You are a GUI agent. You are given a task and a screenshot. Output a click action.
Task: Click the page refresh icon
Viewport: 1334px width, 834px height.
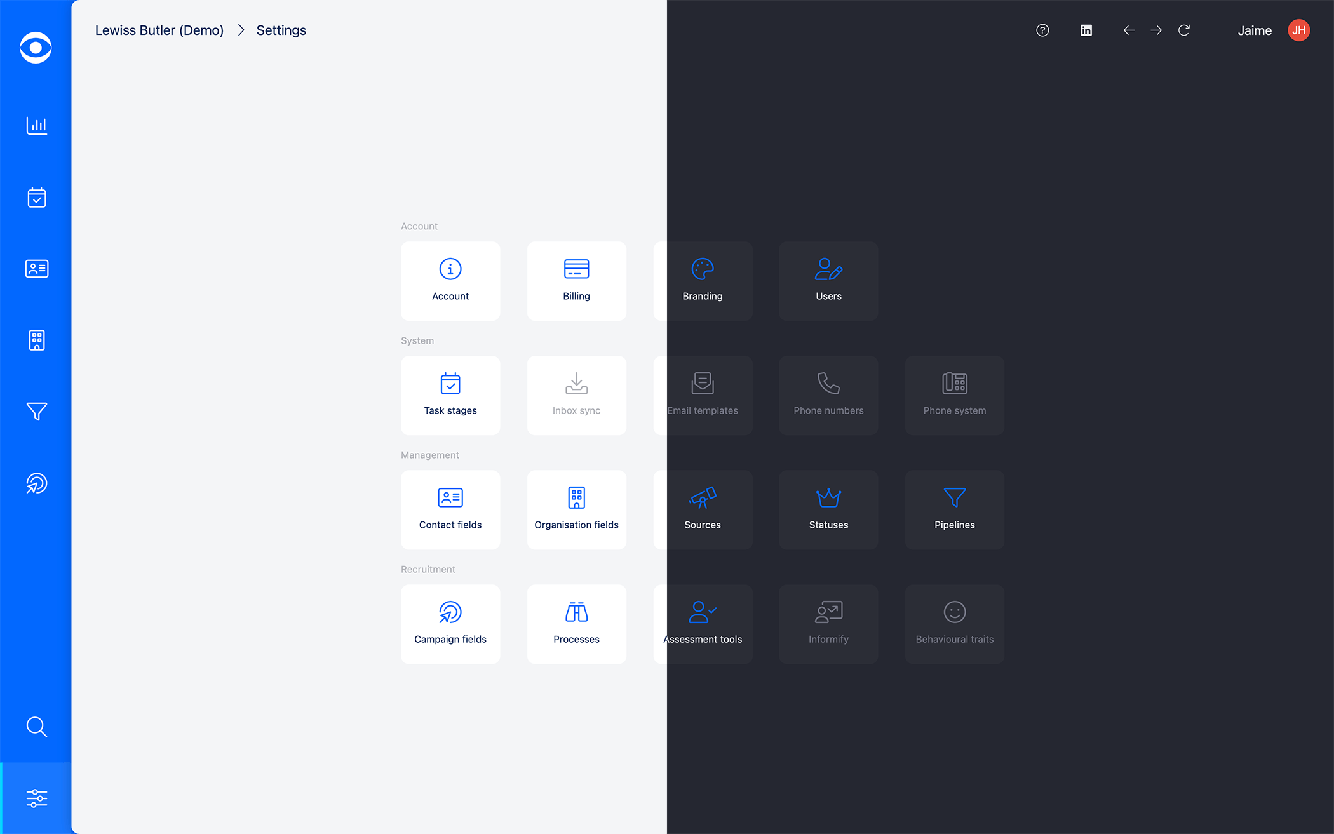click(1184, 30)
